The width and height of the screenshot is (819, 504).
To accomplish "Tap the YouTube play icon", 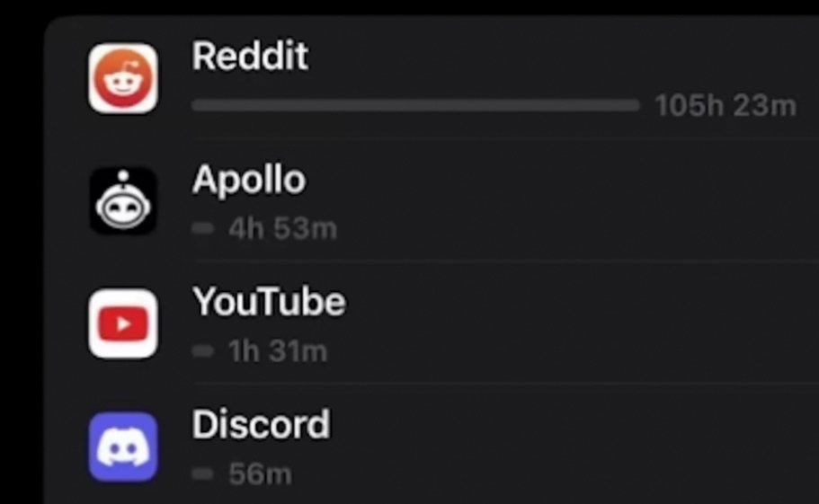I will coord(123,323).
